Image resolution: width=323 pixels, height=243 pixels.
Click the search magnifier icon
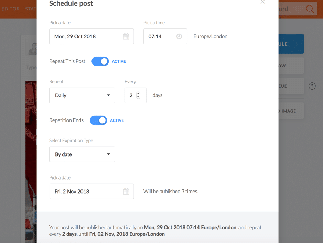[310, 9]
